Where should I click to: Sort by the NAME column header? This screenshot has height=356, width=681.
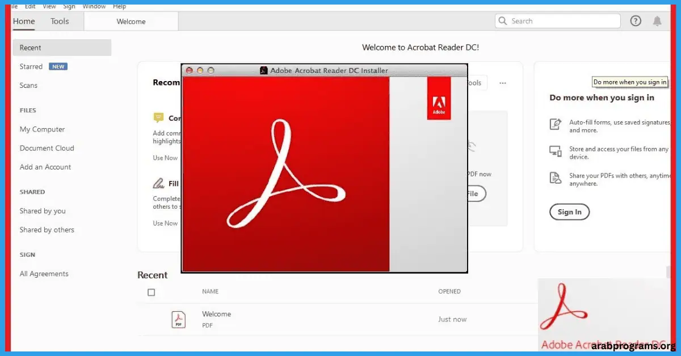[210, 291]
